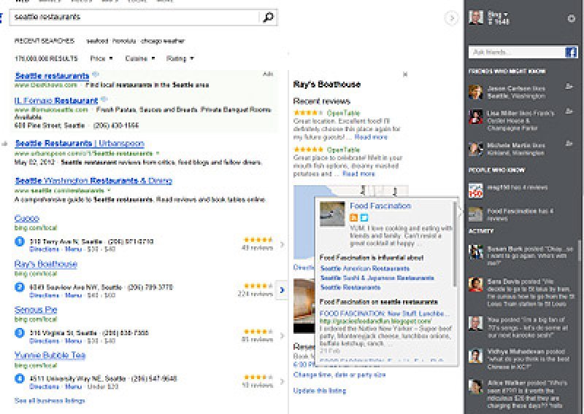Open Susan Burk's activity avatar
Screen dimensions: 584x414
coord(476,251)
